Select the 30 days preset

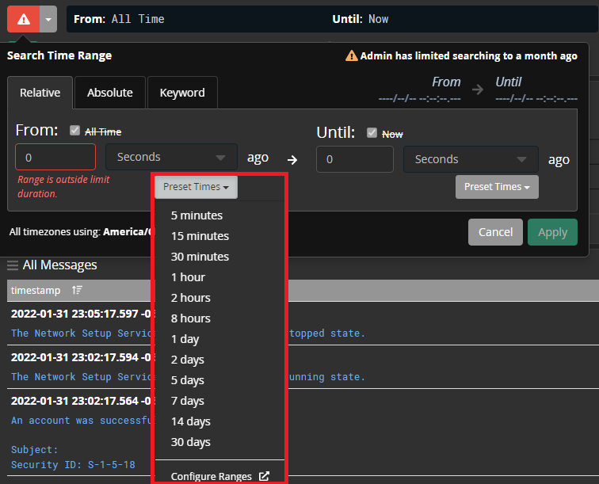coord(191,442)
